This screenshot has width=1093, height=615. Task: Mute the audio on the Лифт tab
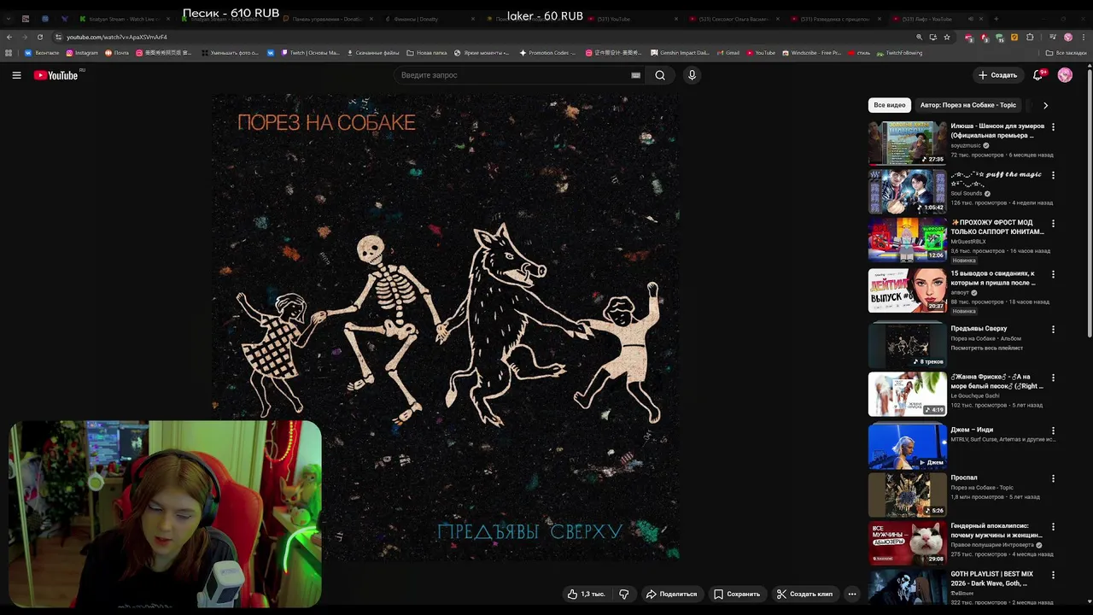pos(970,19)
